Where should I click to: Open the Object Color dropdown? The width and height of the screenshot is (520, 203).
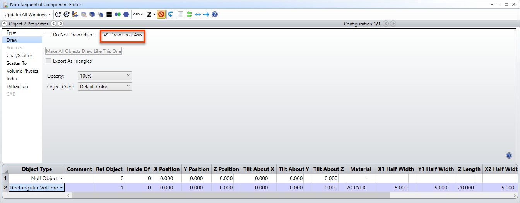[105, 87]
